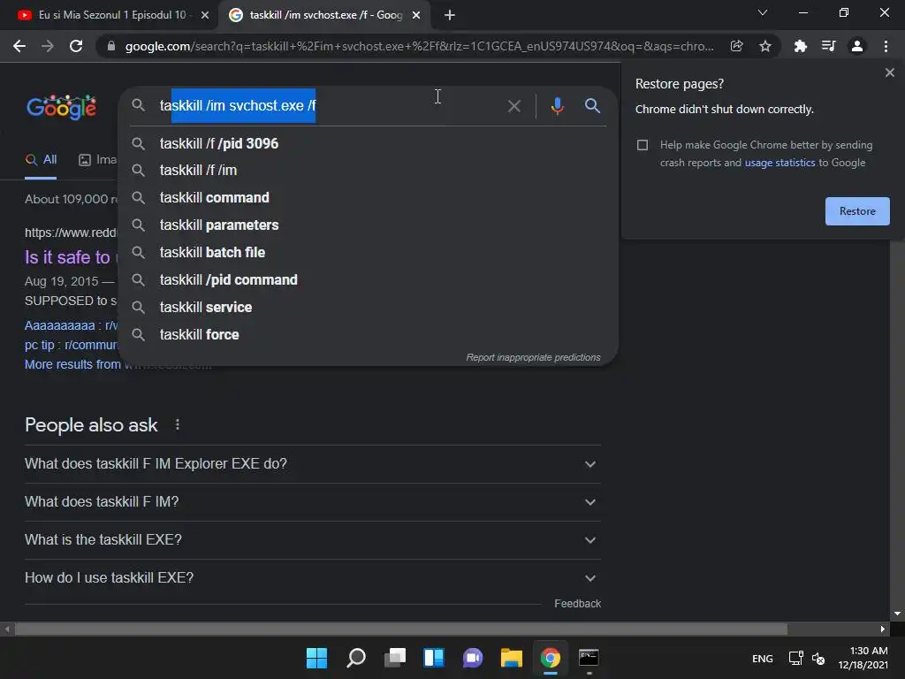Start voice search with microphone icon
The width and height of the screenshot is (905, 679).
(x=557, y=106)
